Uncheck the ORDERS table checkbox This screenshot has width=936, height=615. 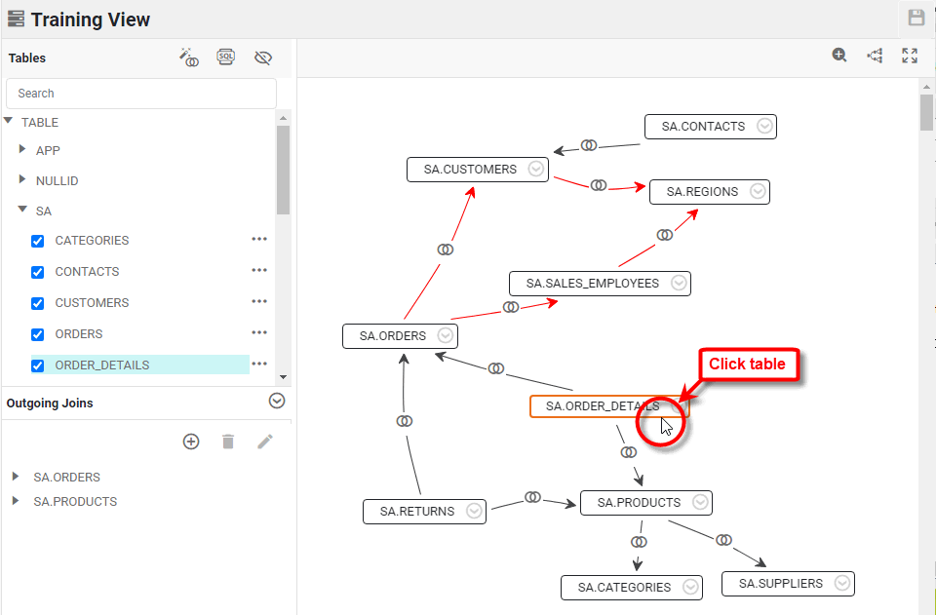pyautogui.click(x=38, y=335)
